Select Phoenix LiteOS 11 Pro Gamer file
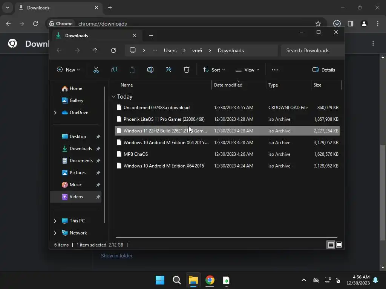 pyautogui.click(x=227, y=119)
